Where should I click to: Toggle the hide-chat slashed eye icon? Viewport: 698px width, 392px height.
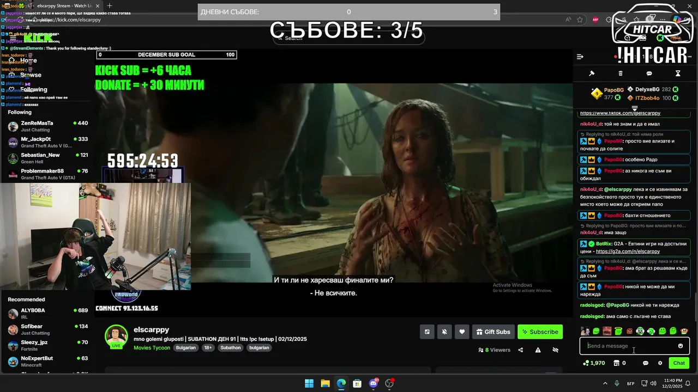click(x=555, y=350)
